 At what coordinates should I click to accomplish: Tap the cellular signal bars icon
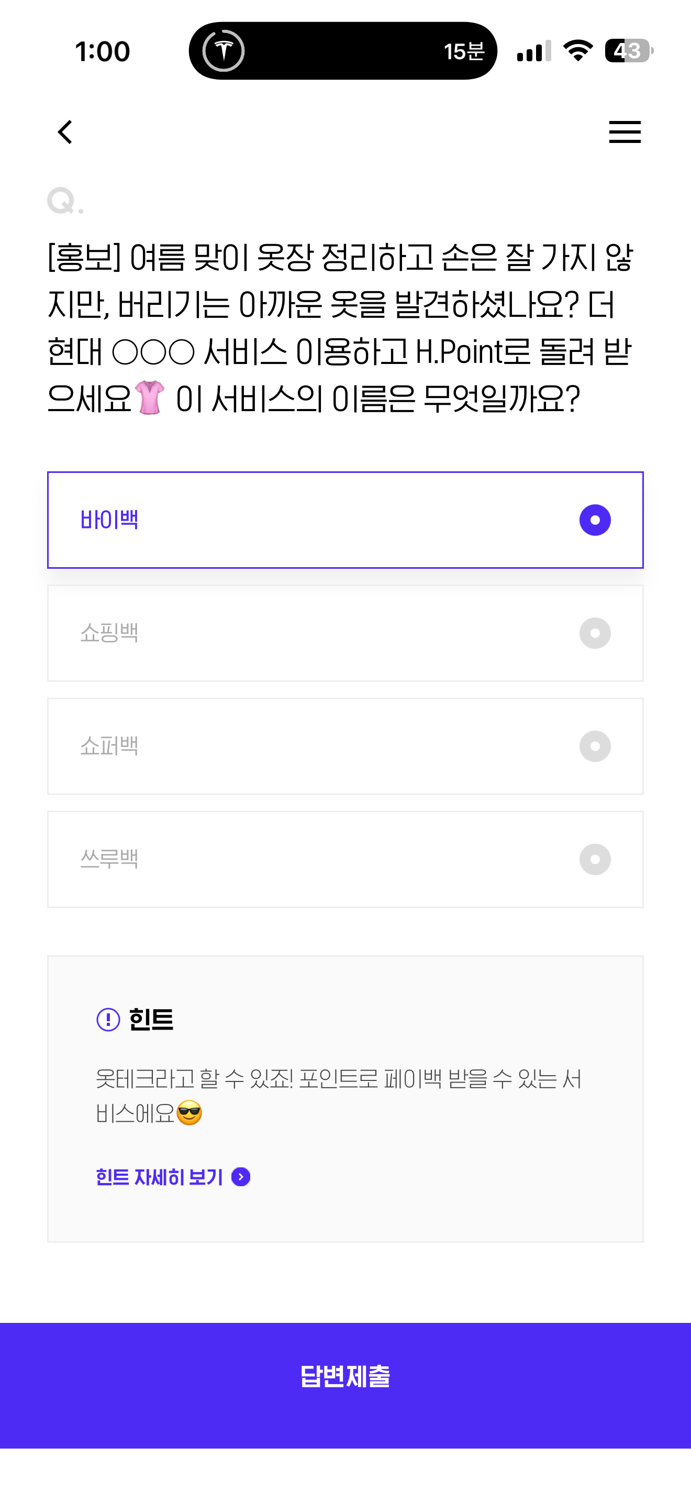pyautogui.click(x=533, y=51)
